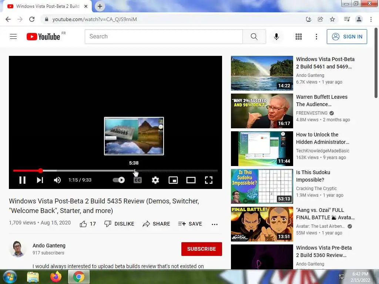The width and height of the screenshot is (379, 284).
Task: Open Aang vs. Ozai Final Battle thumbnail
Action: coord(262,224)
